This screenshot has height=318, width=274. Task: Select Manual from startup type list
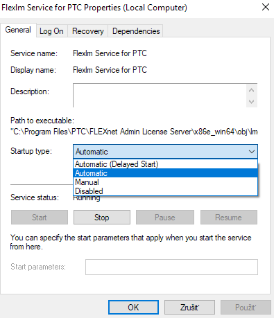pos(165,182)
